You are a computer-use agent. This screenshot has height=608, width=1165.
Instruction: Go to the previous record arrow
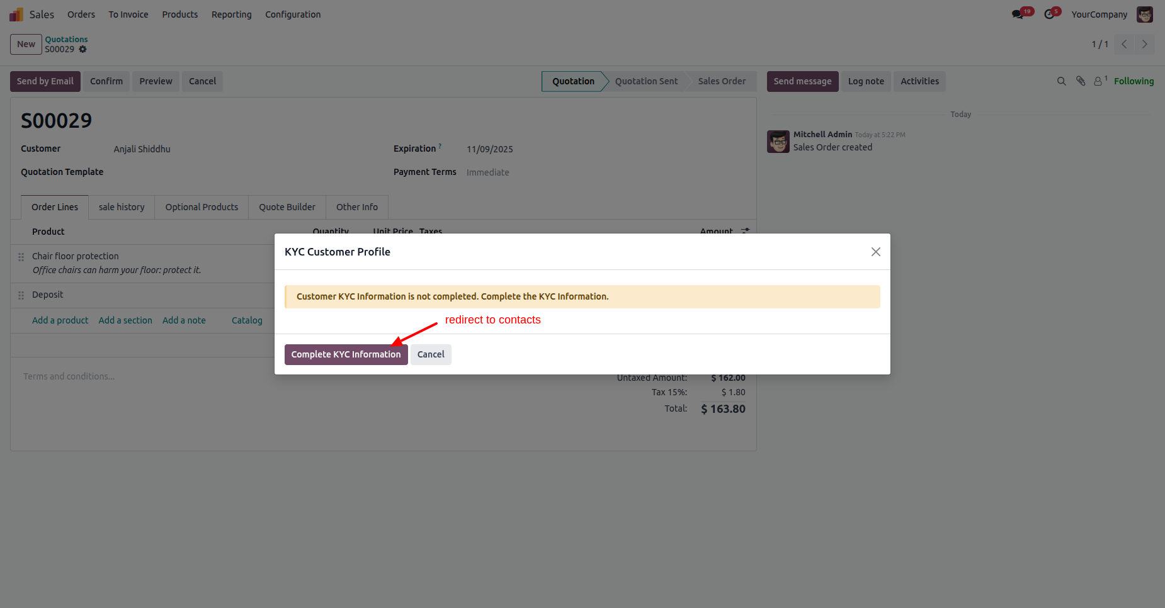coord(1124,44)
